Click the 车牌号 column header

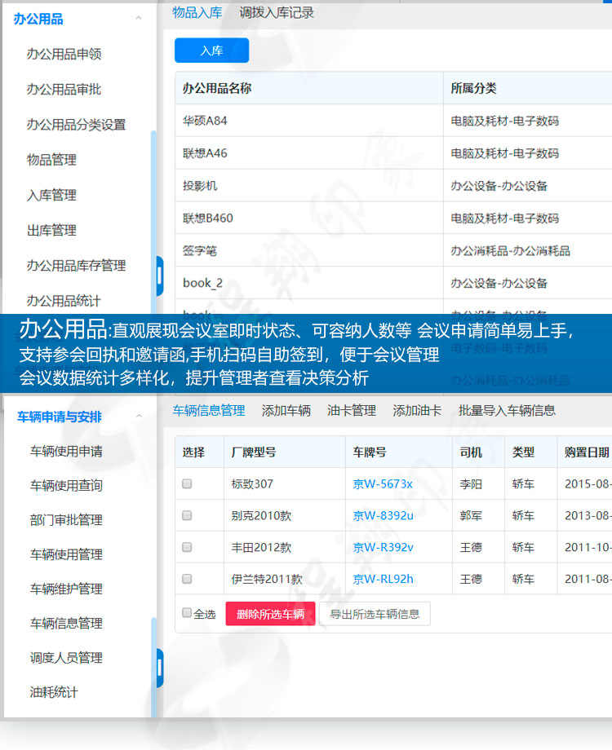[x=399, y=452]
